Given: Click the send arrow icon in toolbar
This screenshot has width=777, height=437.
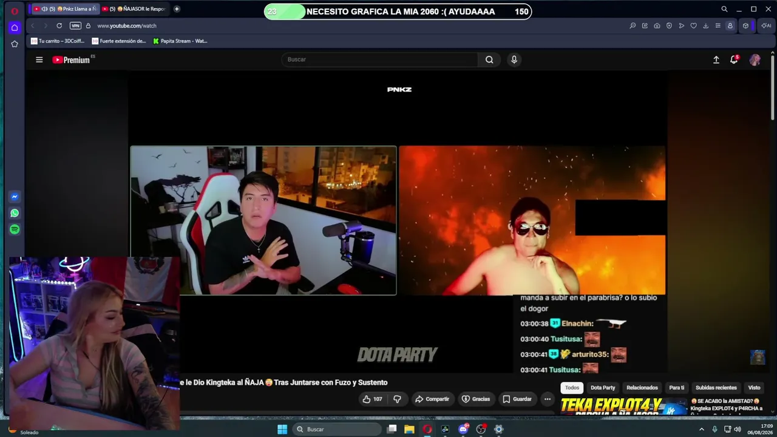Looking at the screenshot, I should click(x=681, y=25).
